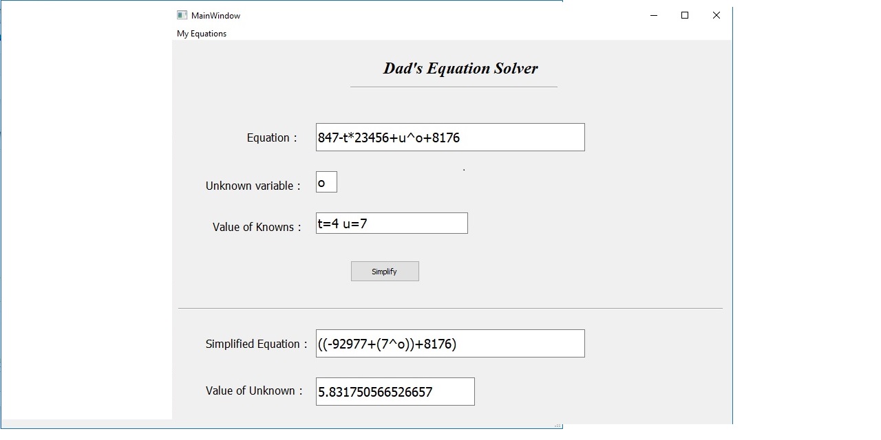Click the Simplify button
The image size is (881, 440).
385,272
